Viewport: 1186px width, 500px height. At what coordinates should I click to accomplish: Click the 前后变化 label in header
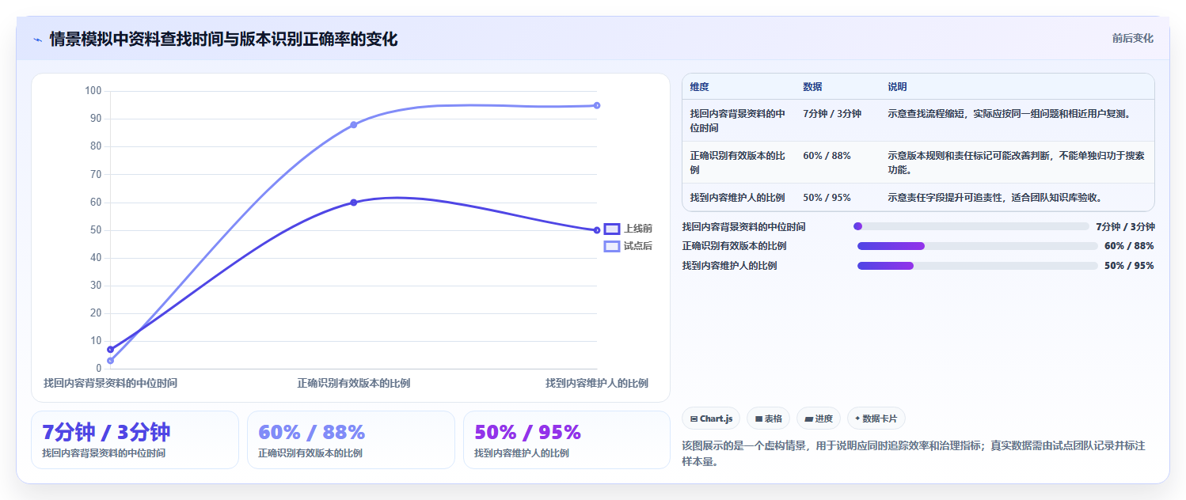point(1132,38)
